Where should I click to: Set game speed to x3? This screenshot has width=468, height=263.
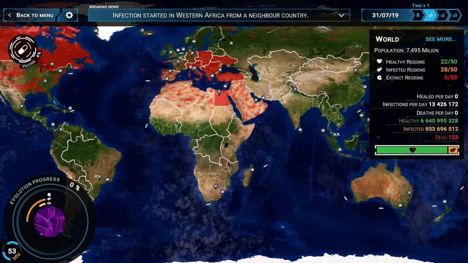click(455, 15)
